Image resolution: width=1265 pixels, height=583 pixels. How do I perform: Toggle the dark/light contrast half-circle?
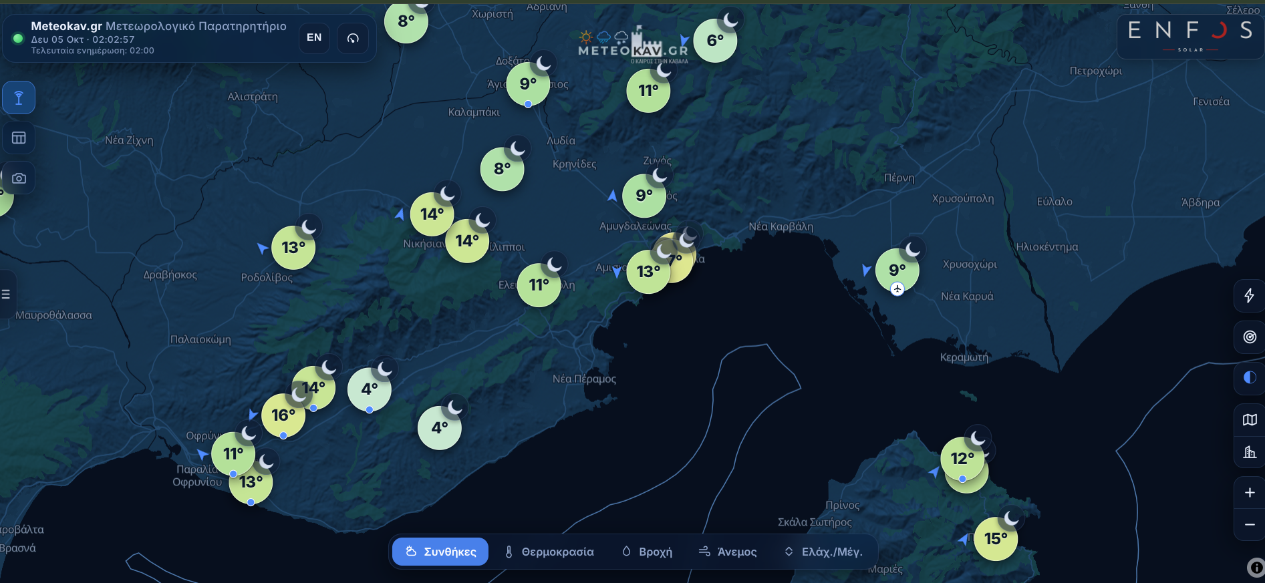pyautogui.click(x=1249, y=378)
